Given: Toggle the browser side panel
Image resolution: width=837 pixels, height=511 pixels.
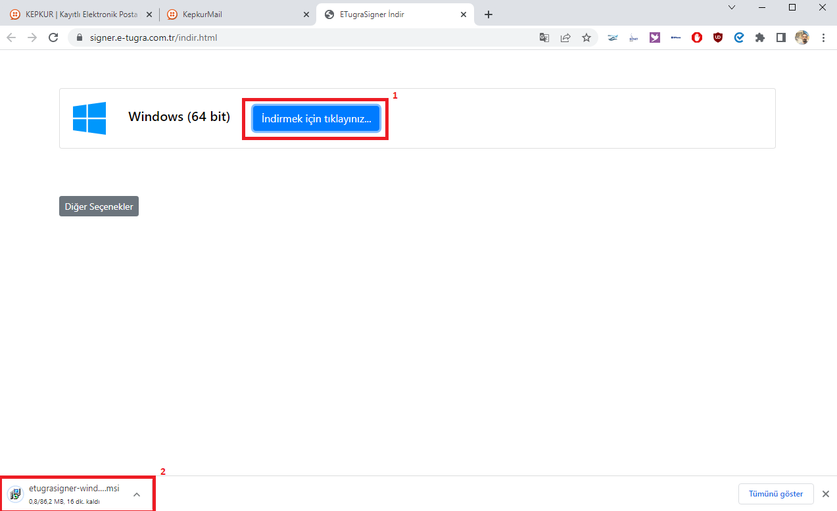Looking at the screenshot, I should click(x=781, y=37).
